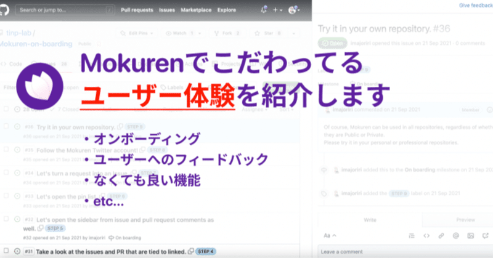Click the open-issue circle icon on issue #32
Viewport: 493px width, 258px height.
[x=17, y=219]
